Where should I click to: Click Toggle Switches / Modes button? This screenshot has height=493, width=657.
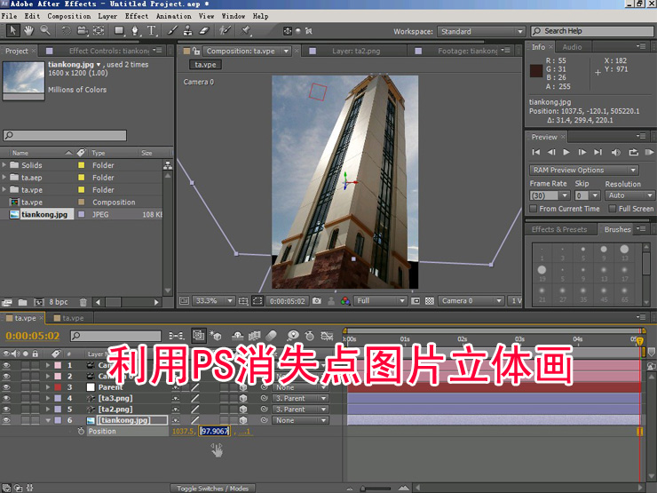pyautogui.click(x=212, y=489)
